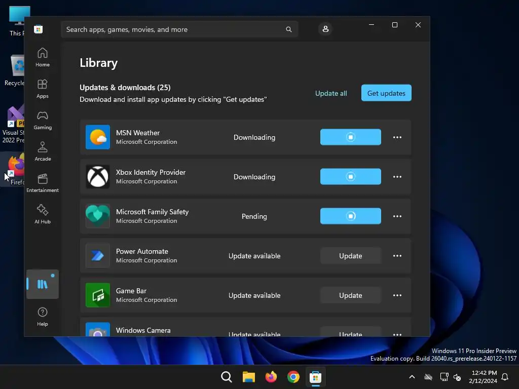Open the Windows Camera title
This screenshot has width=519, height=389.
point(143,330)
